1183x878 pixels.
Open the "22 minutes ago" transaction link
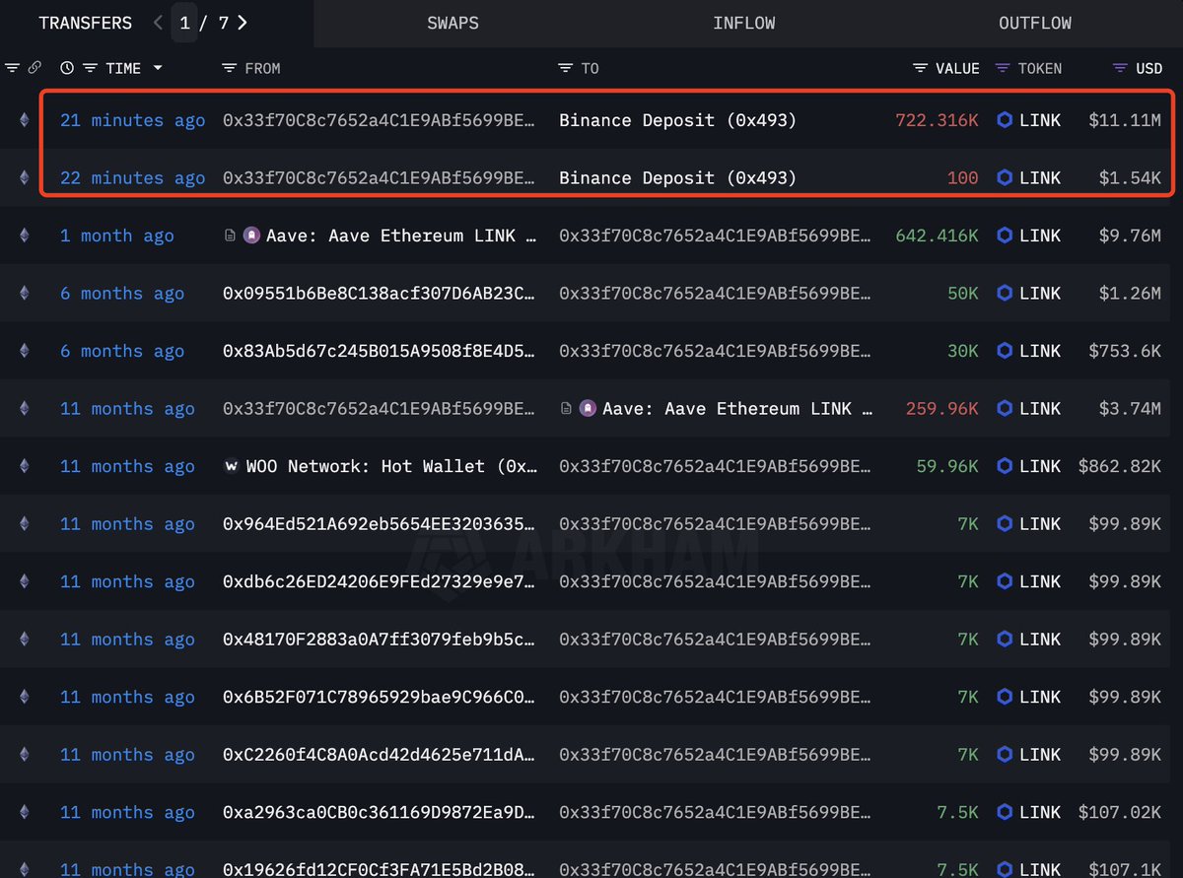[133, 178]
